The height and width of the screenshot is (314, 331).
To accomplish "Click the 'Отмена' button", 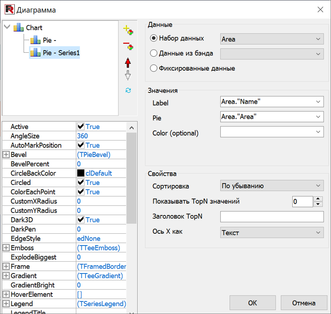I will click(x=304, y=303).
